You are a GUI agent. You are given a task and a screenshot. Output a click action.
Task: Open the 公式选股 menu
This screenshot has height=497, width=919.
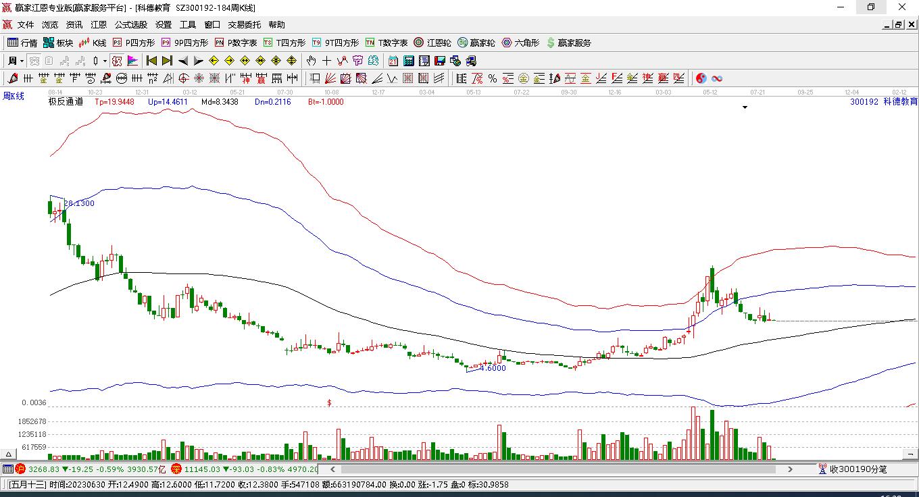[131, 25]
